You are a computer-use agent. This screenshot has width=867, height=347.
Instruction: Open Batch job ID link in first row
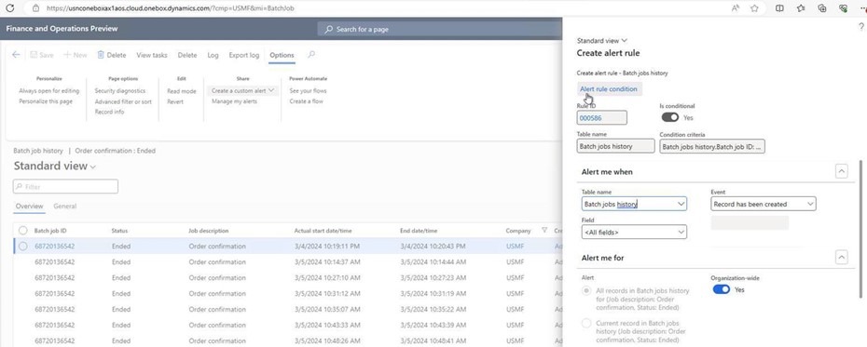pyautogui.click(x=55, y=246)
